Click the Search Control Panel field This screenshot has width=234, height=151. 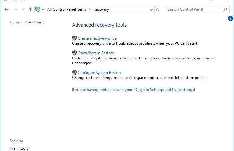(x=194, y=9)
